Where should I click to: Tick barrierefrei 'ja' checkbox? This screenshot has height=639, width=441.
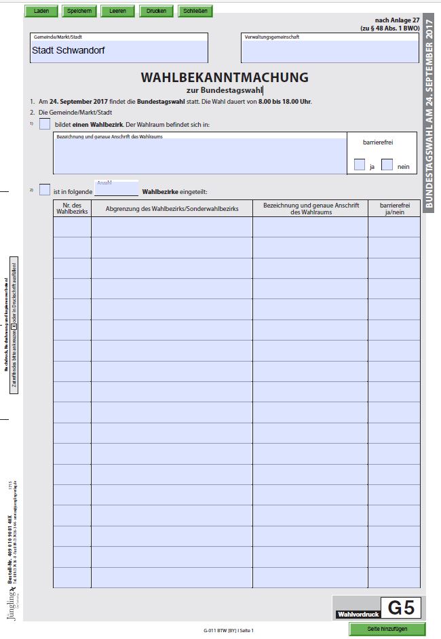pyautogui.click(x=360, y=165)
